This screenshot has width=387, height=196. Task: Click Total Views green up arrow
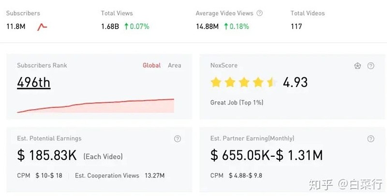pyautogui.click(x=127, y=27)
